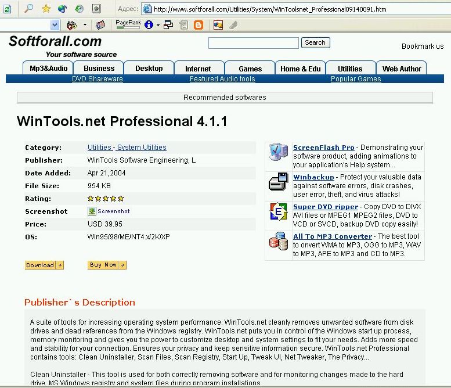
Task: Click the Google toolbar search text box
Action: pyautogui.click(x=25, y=25)
